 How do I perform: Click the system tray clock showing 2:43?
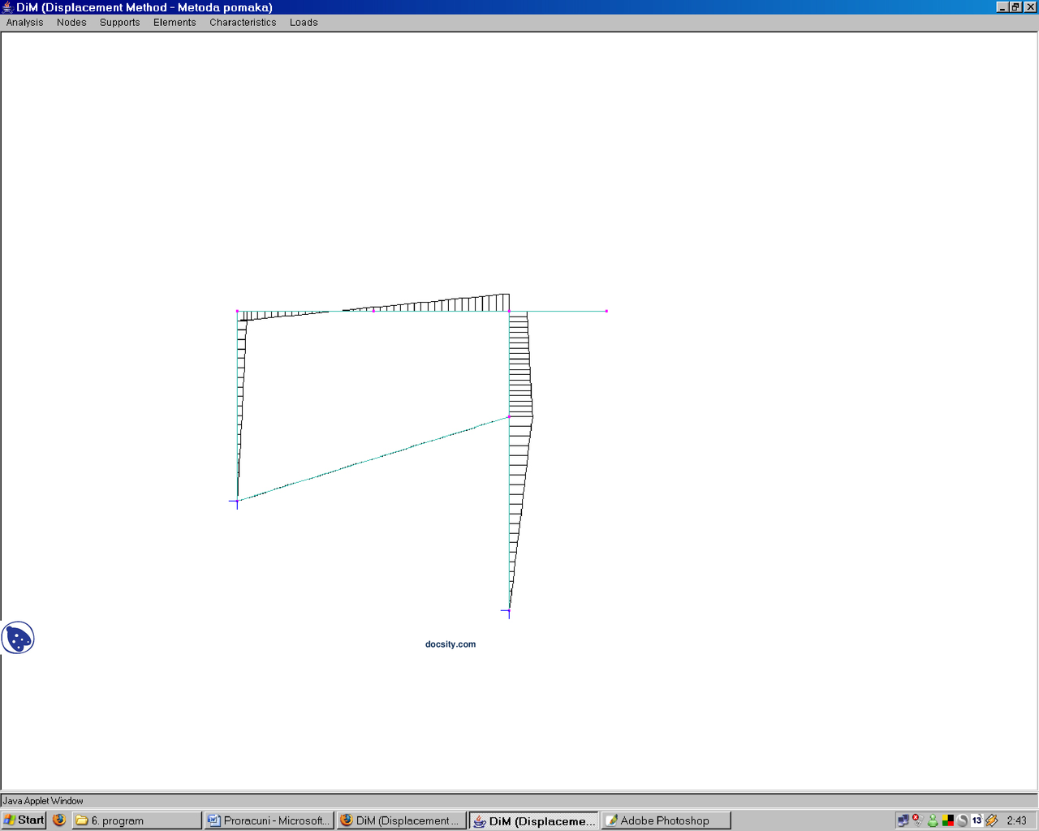coord(1016,820)
